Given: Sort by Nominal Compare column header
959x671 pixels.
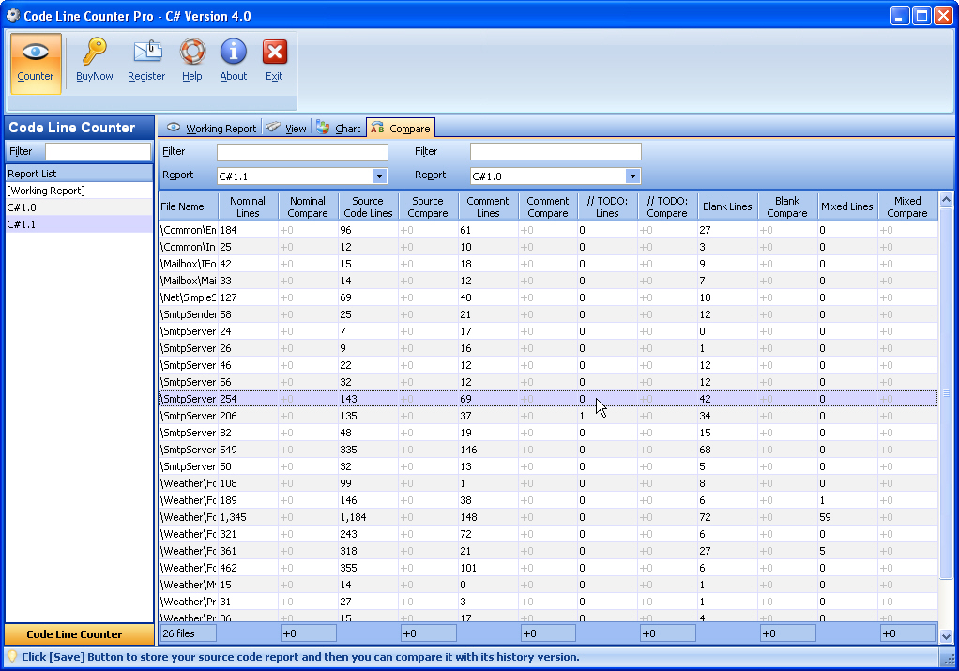Looking at the screenshot, I should click(x=308, y=206).
